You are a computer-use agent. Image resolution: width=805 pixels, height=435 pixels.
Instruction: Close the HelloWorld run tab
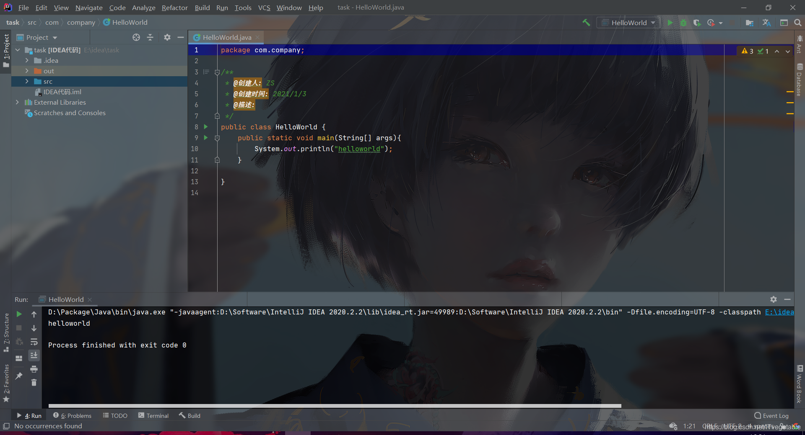(x=90, y=300)
